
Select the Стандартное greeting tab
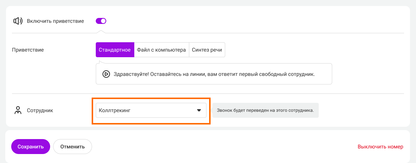pyautogui.click(x=114, y=50)
